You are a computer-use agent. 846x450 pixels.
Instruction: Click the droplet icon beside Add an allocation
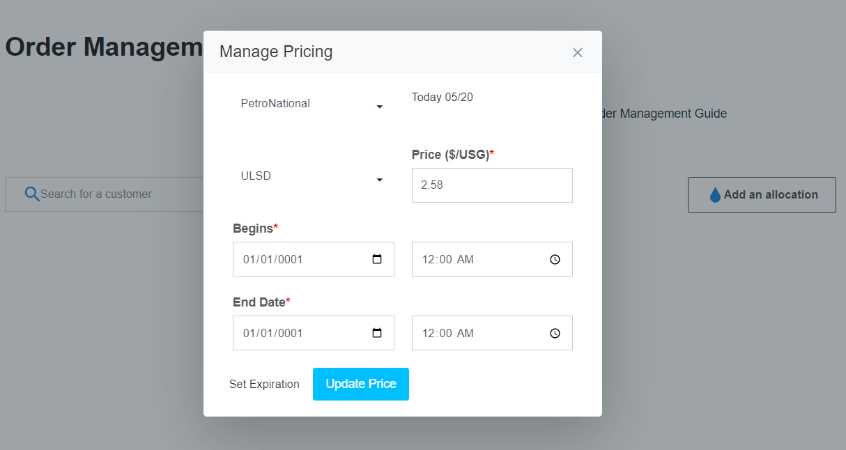715,194
